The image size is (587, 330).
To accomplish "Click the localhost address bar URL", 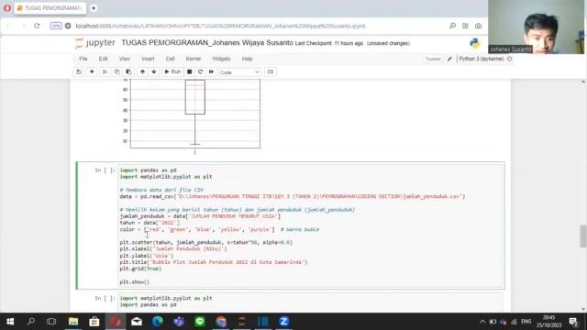I will click(221, 26).
